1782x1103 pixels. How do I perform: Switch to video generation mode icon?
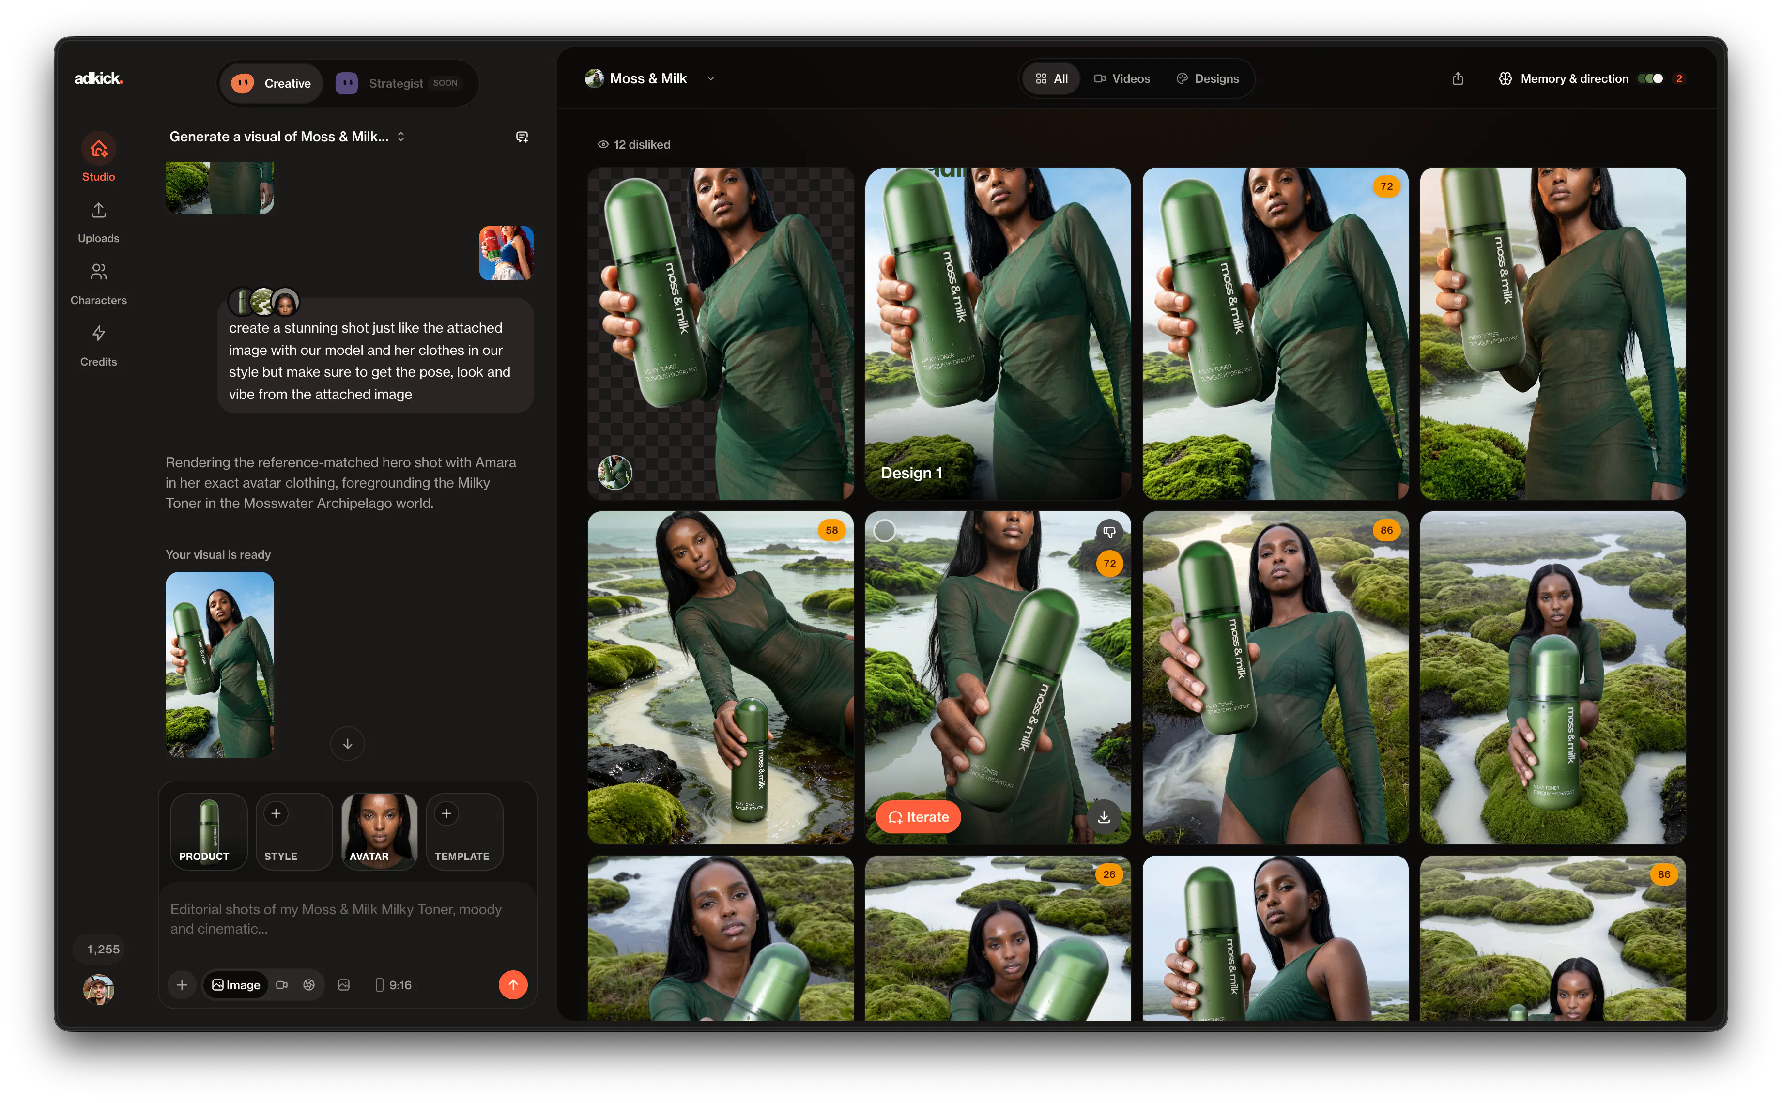pyautogui.click(x=281, y=985)
